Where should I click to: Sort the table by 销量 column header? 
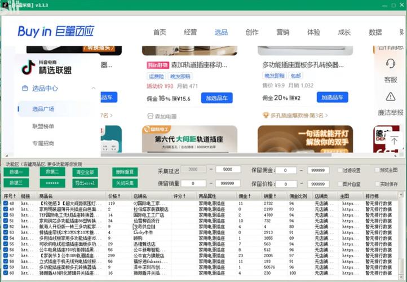pyautogui.click(x=272, y=196)
